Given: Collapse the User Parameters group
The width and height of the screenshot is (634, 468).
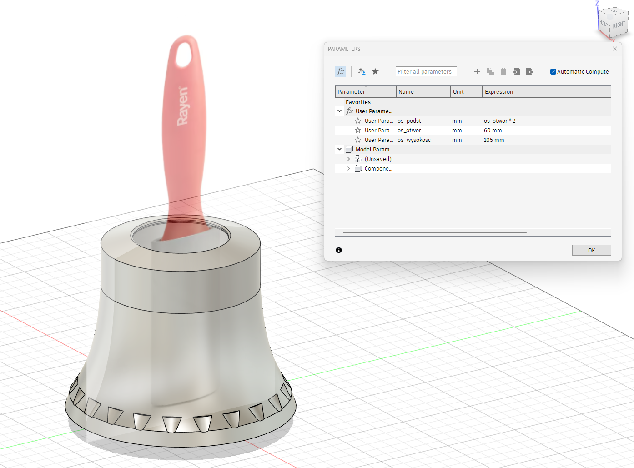Looking at the screenshot, I should pos(340,111).
